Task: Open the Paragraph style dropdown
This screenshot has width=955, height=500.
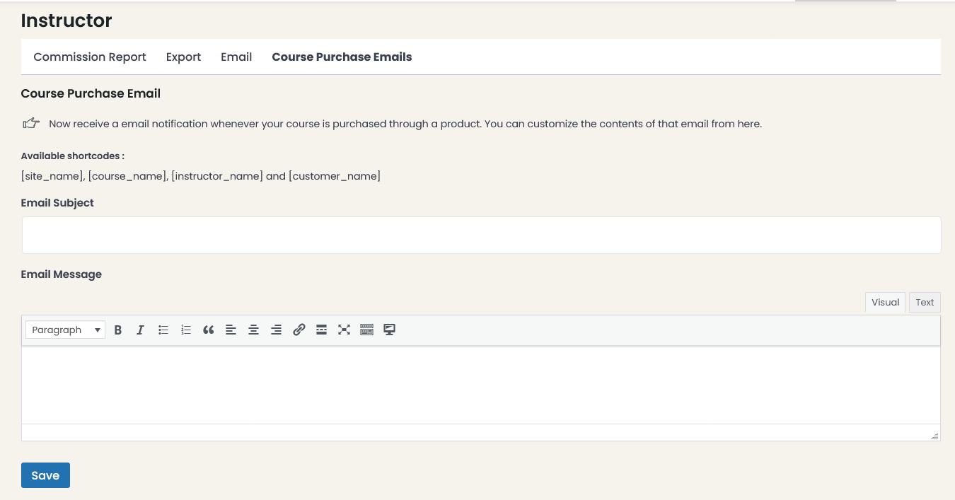Action: coord(64,330)
